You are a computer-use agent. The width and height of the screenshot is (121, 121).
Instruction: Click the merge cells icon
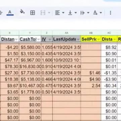[x=43, y=13]
